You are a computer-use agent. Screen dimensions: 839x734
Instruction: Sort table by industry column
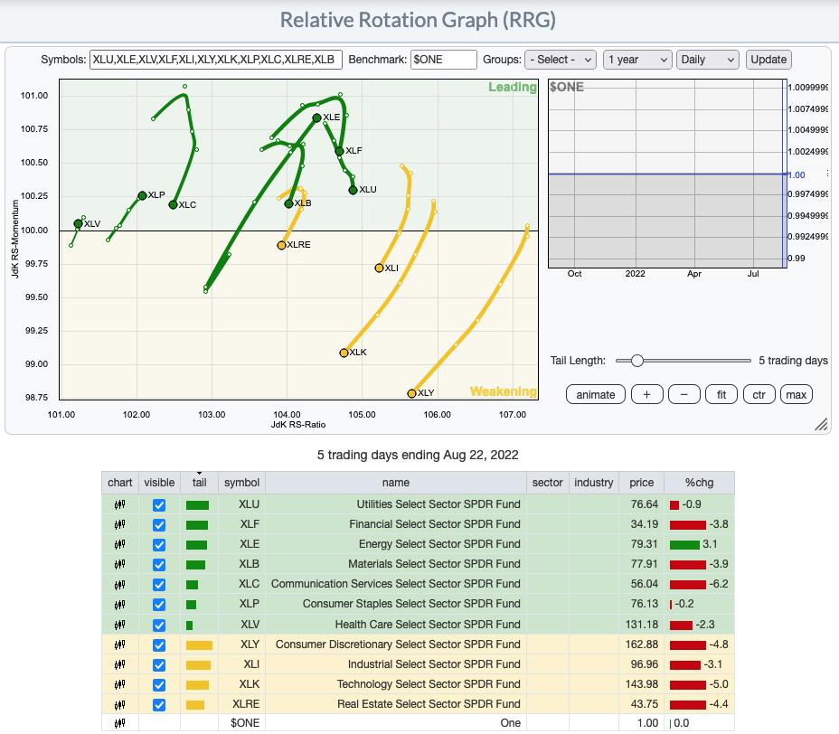coord(593,483)
